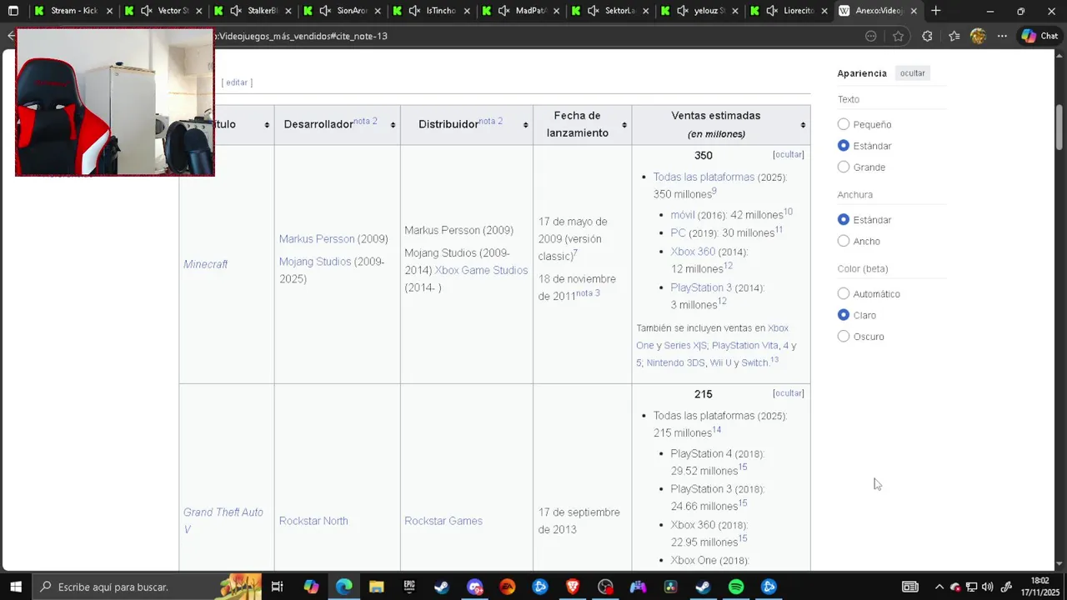
Task: Open the PlayStation 3 link in Minecraft row
Action: tap(701, 287)
